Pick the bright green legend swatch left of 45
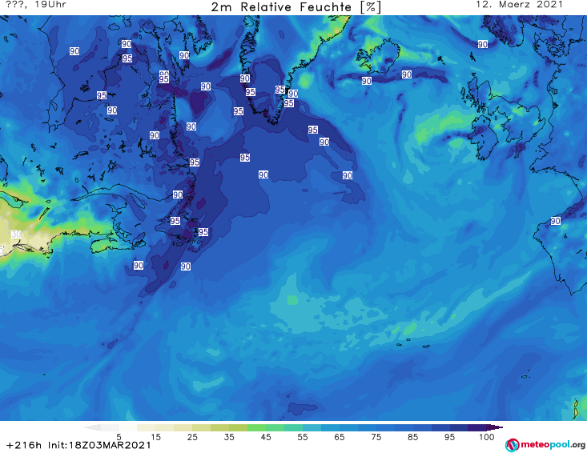This screenshot has height=453, width=587. point(256,427)
